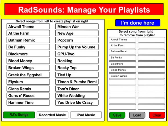168x126 pixels.
Task: Select the Elysium song
Action: (x=28, y=82)
